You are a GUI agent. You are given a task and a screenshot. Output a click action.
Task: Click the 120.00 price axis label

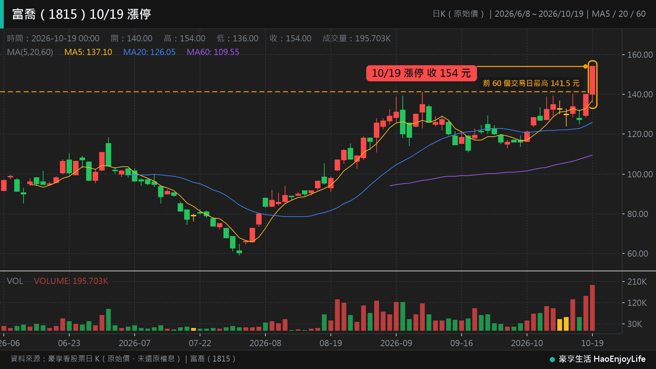[x=640, y=134]
